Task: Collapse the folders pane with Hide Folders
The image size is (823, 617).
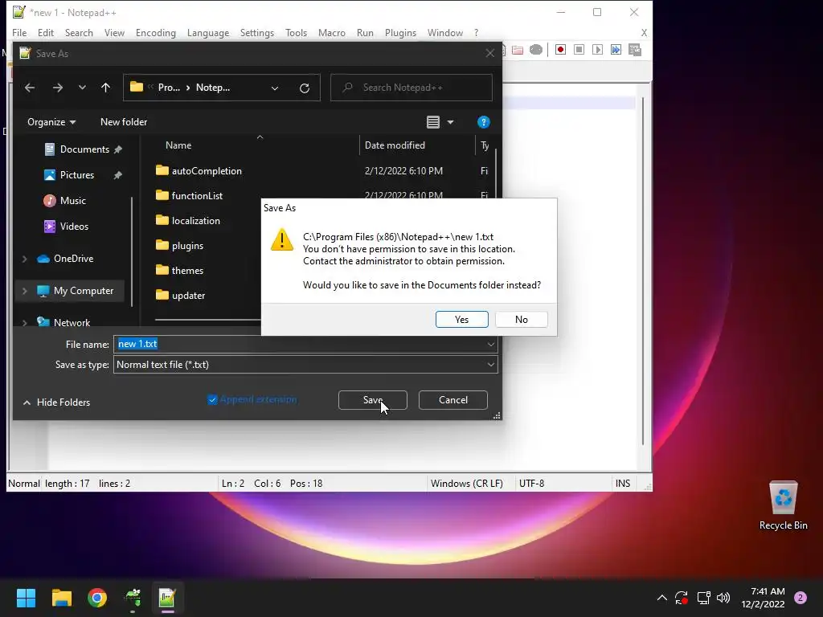Action: [56, 402]
